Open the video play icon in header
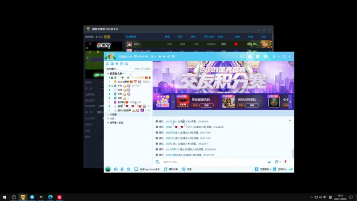 [242, 56]
